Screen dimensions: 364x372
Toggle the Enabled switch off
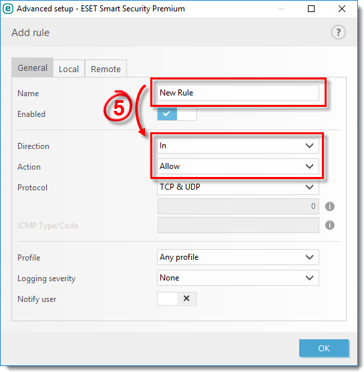(x=177, y=114)
